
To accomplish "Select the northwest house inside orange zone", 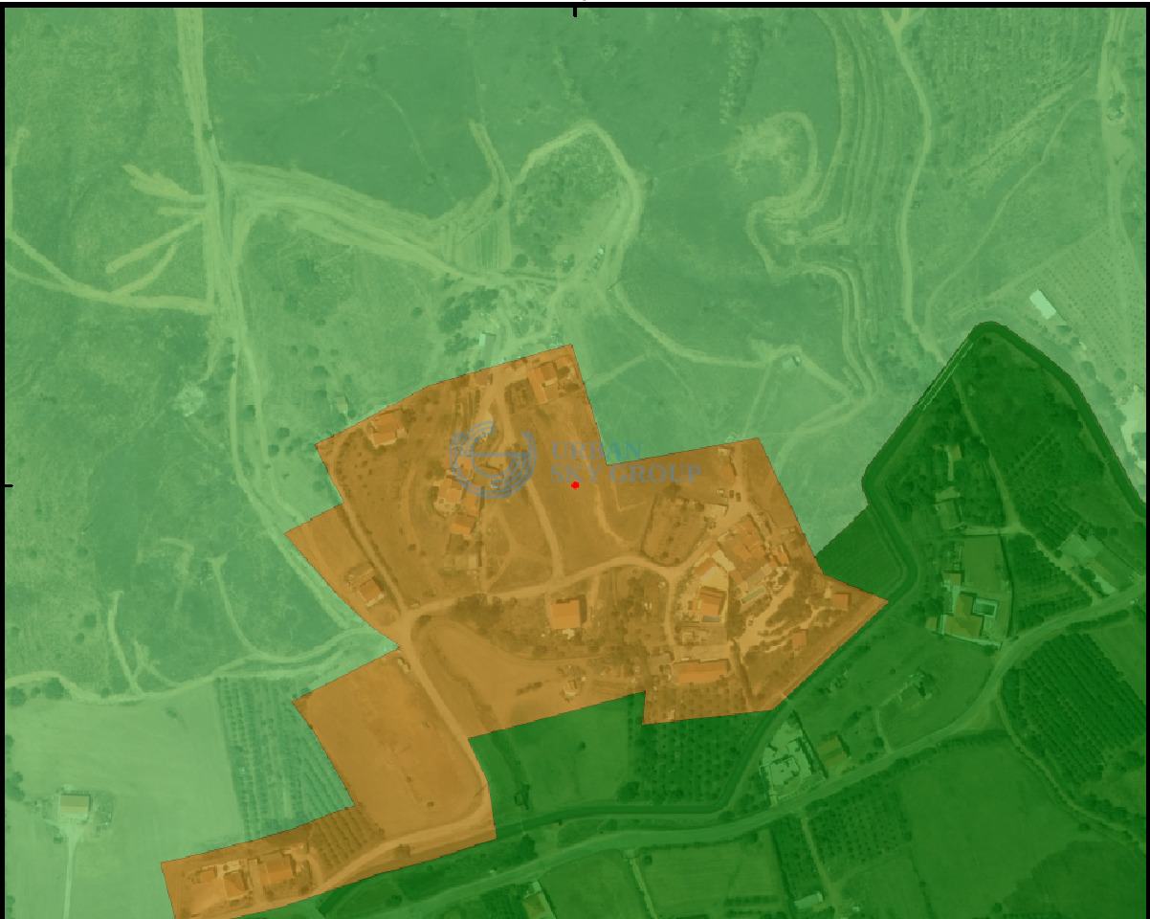I will click(386, 430).
